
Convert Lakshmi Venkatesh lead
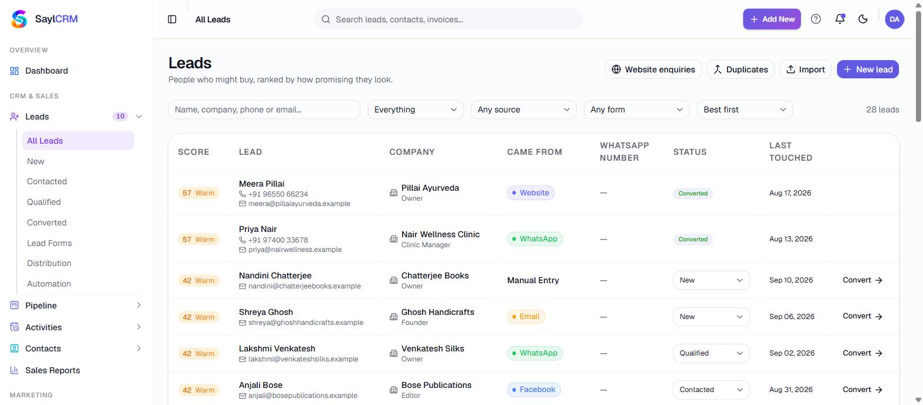coord(862,353)
